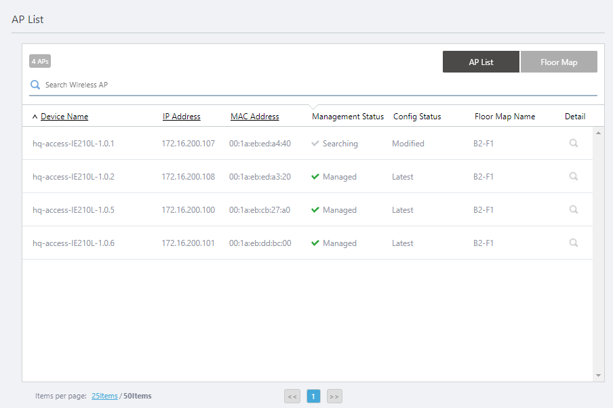613x408 pixels.
Task: Switch to the Floor Map tab
Action: [559, 62]
